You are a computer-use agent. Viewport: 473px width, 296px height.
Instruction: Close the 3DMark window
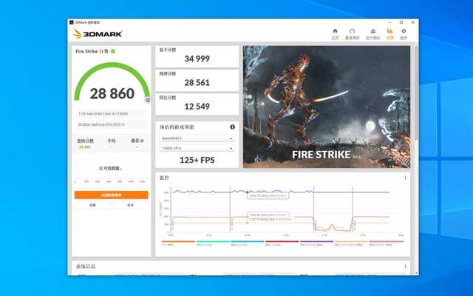click(412, 22)
